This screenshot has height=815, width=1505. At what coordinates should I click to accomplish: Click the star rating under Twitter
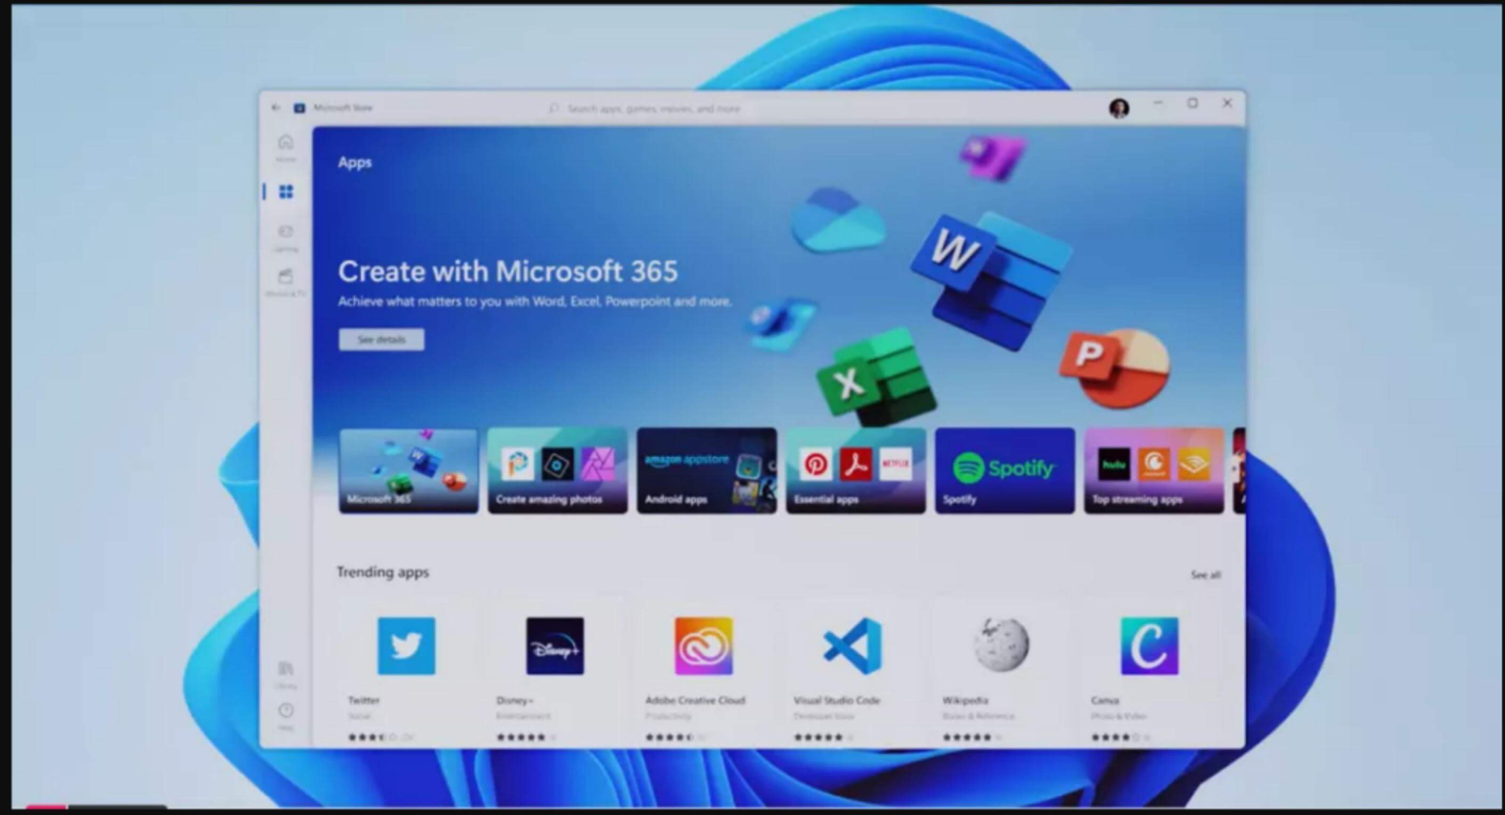[x=380, y=737]
